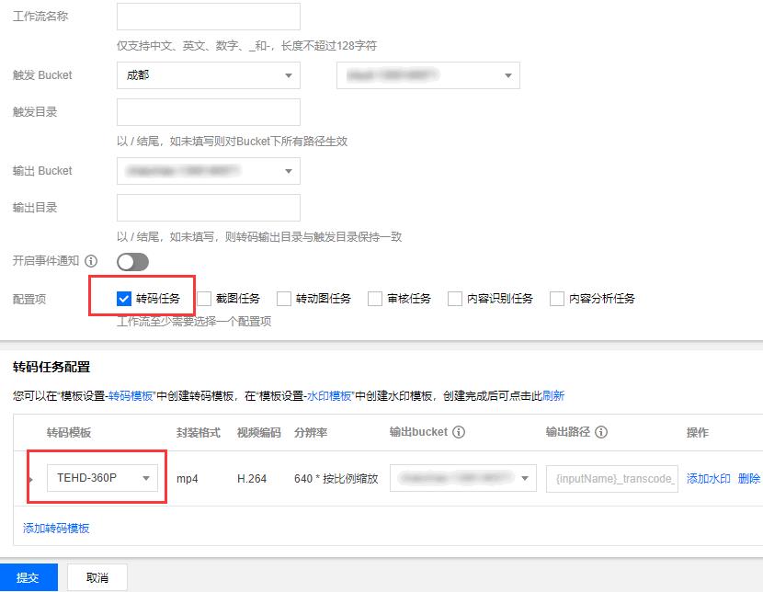Open the 成都 region dropdown
This screenshot has height=592, width=763.
pyautogui.click(x=209, y=75)
